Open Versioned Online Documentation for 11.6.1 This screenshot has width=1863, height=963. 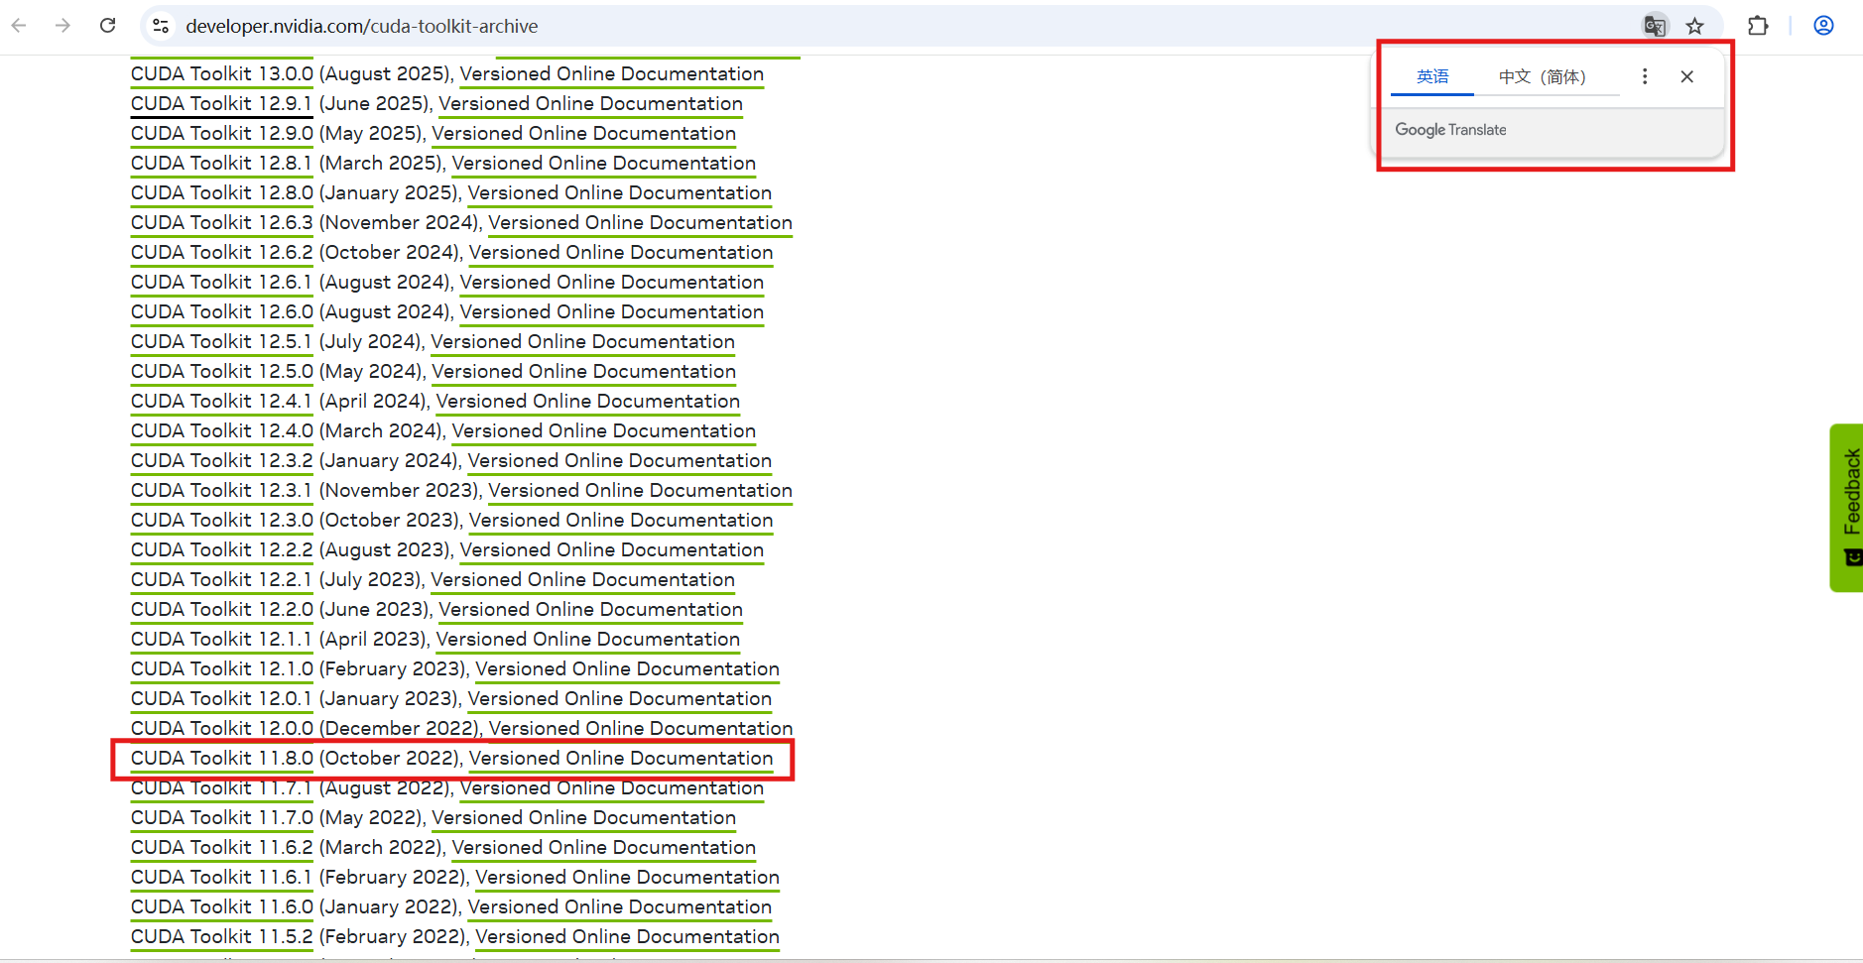point(628,877)
